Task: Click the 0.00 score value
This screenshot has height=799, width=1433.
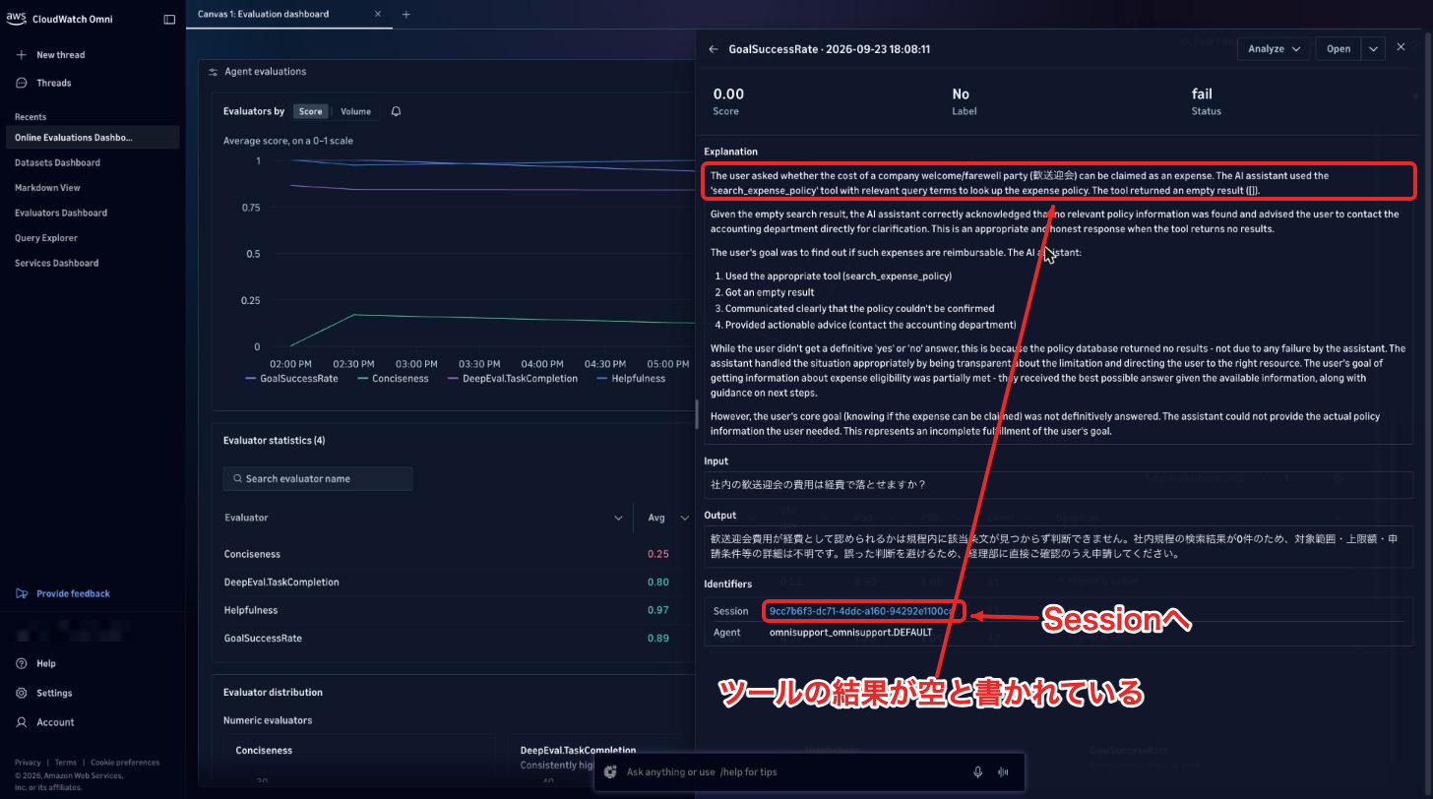Action: point(728,94)
